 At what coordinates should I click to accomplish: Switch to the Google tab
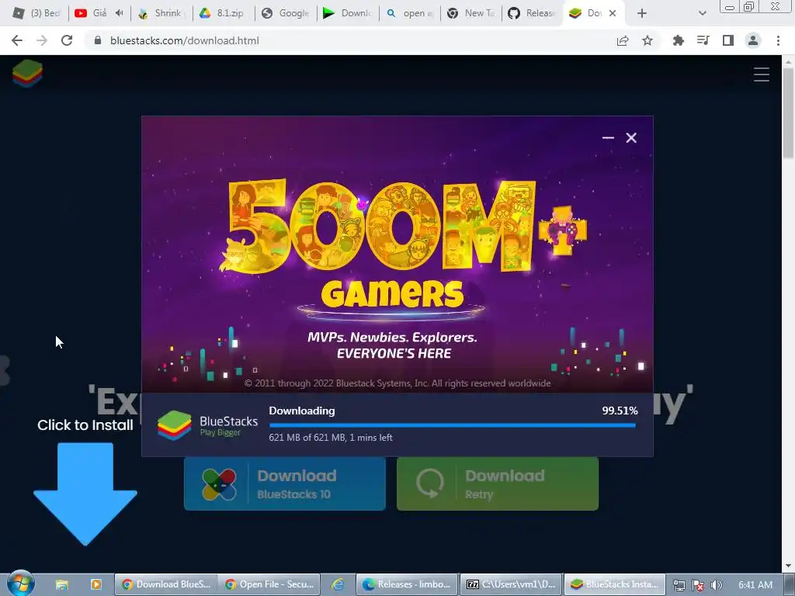pos(286,13)
